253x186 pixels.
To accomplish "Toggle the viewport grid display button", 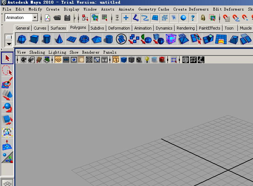I will click(89, 60).
